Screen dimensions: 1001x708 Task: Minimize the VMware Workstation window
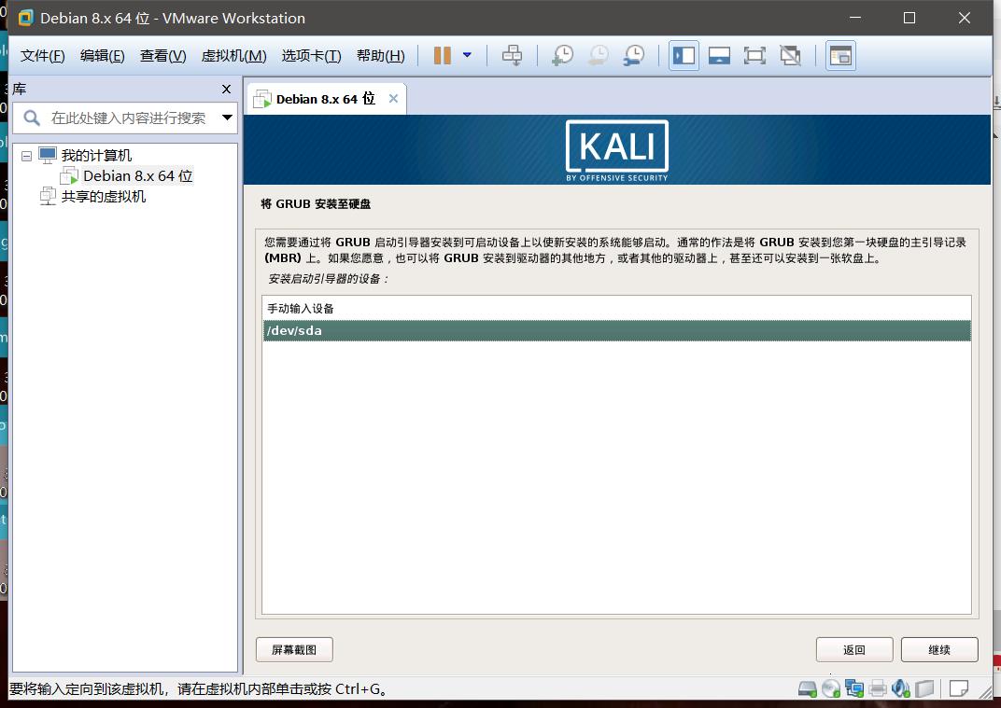(x=855, y=18)
